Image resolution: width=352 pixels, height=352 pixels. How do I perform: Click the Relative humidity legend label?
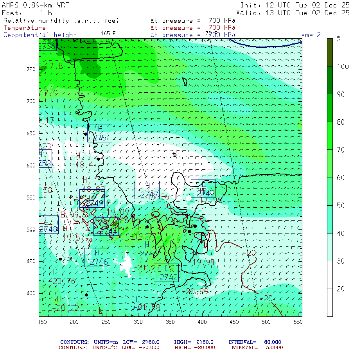pyautogui.click(x=61, y=20)
